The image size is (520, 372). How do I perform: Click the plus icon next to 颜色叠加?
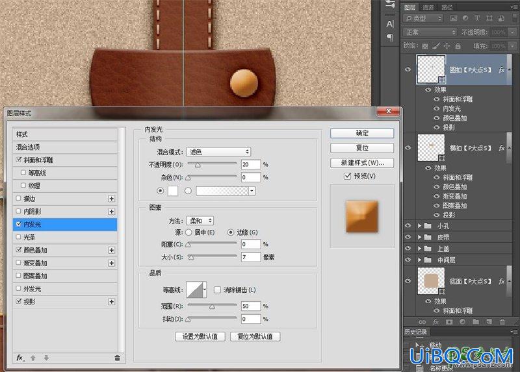pos(111,251)
